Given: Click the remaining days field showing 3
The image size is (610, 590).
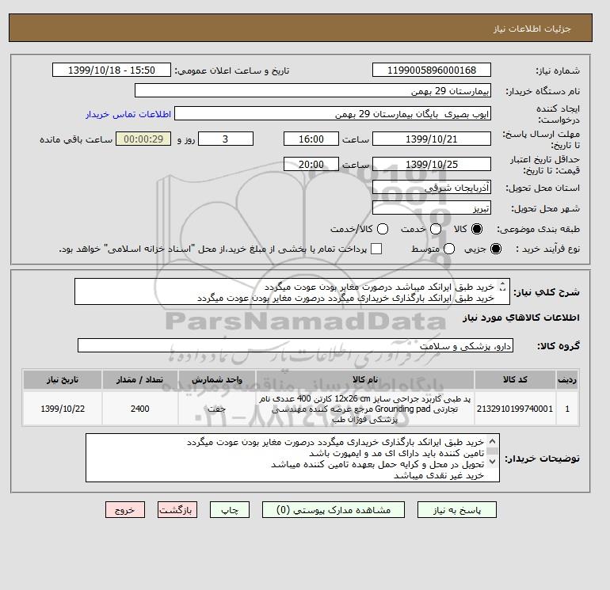Looking at the screenshot, I should coord(226,139).
